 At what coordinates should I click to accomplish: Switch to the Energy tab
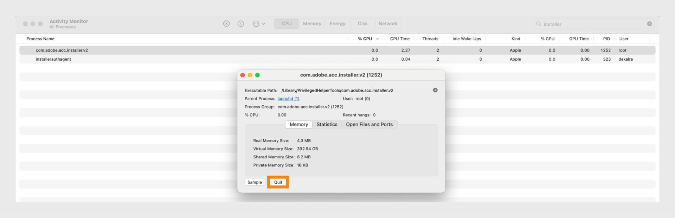(x=337, y=24)
